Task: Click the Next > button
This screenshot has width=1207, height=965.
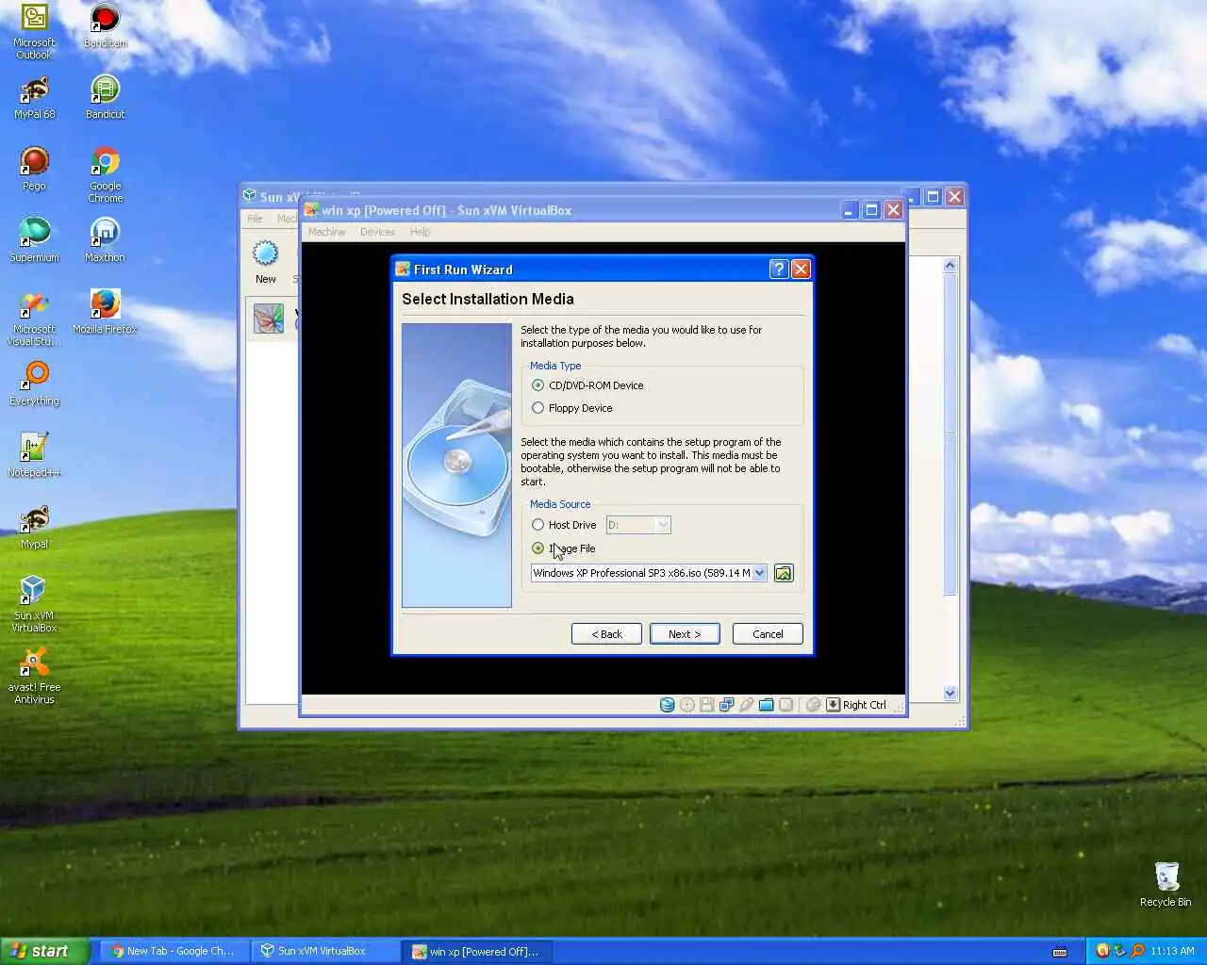Action: (x=685, y=634)
